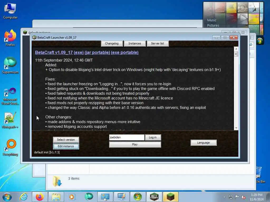Image resolution: width=270 pixels, height=202 pixels.
Task: Open the (exe portable) download link
Action: point(125,52)
